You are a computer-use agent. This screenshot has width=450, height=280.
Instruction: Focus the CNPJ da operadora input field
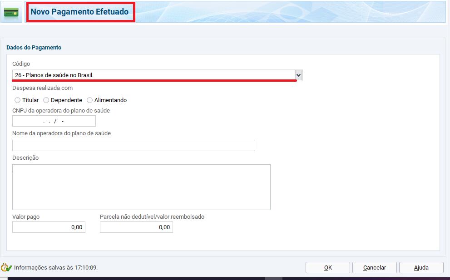[54, 121]
